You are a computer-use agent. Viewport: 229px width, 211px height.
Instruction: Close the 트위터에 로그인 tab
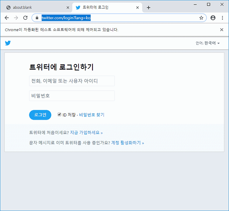point(137,8)
